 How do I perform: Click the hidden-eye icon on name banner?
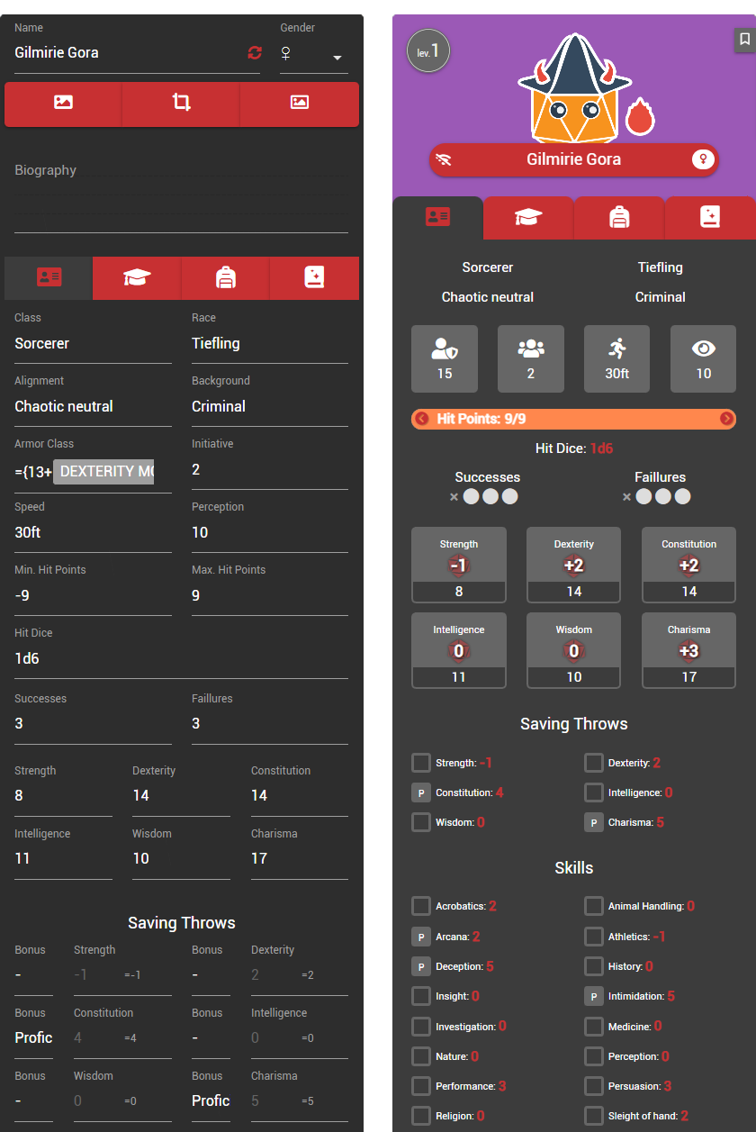(444, 160)
